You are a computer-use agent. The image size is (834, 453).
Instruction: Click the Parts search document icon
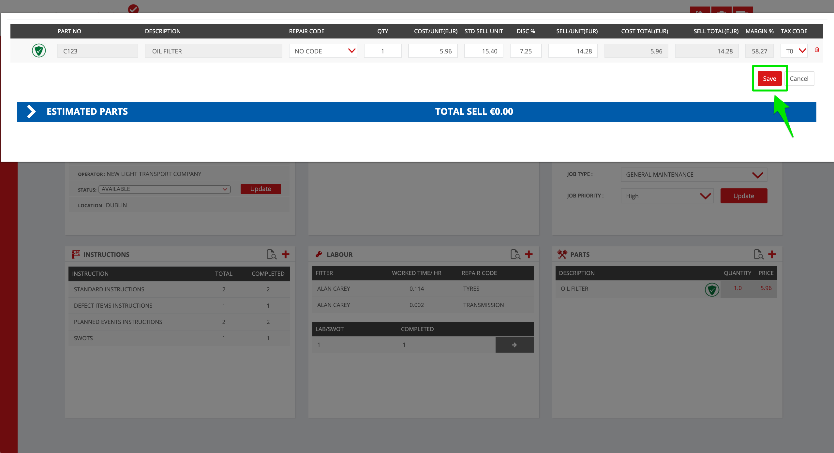coord(758,254)
